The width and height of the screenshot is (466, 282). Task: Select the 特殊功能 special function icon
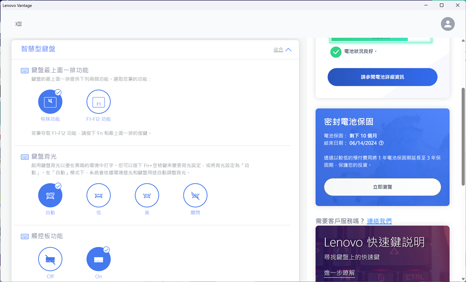coord(50,102)
